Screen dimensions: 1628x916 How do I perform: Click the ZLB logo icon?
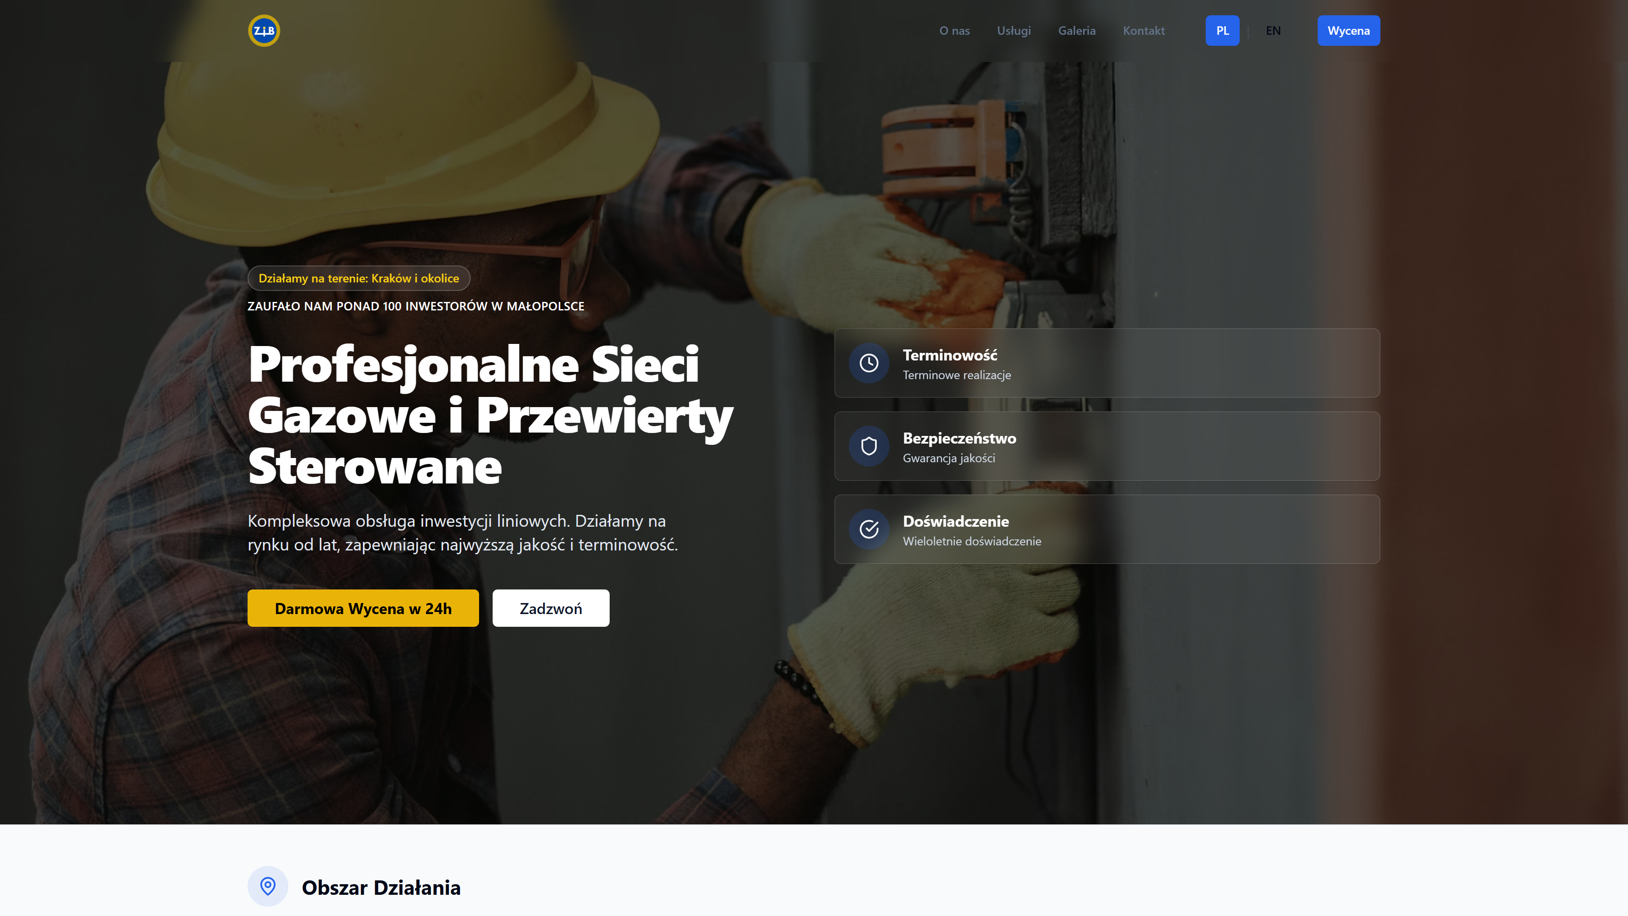click(264, 31)
